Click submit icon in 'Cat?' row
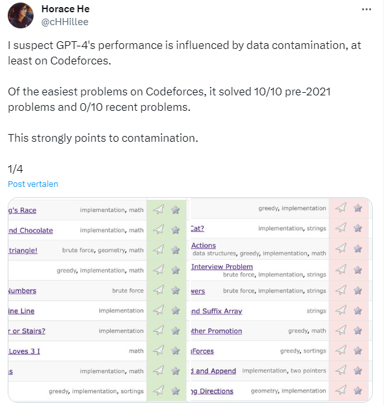This screenshot has height=406, width=387. point(341,227)
